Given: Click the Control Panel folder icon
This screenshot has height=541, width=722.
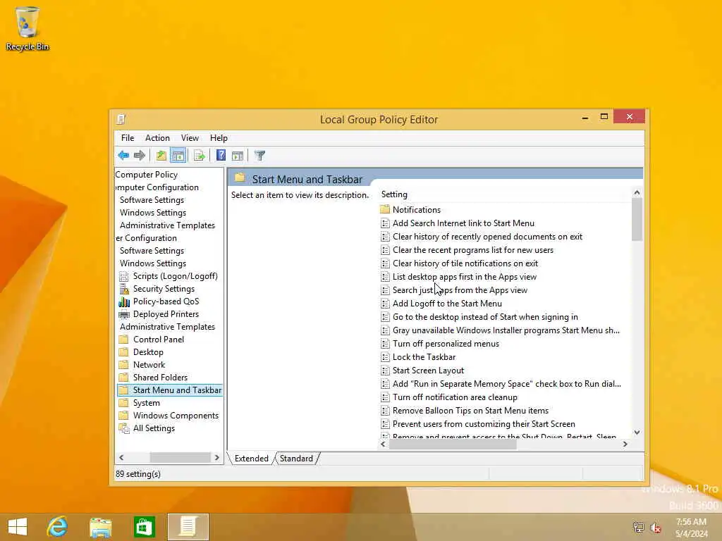Looking at the screenshot, I should click(123, 340).
